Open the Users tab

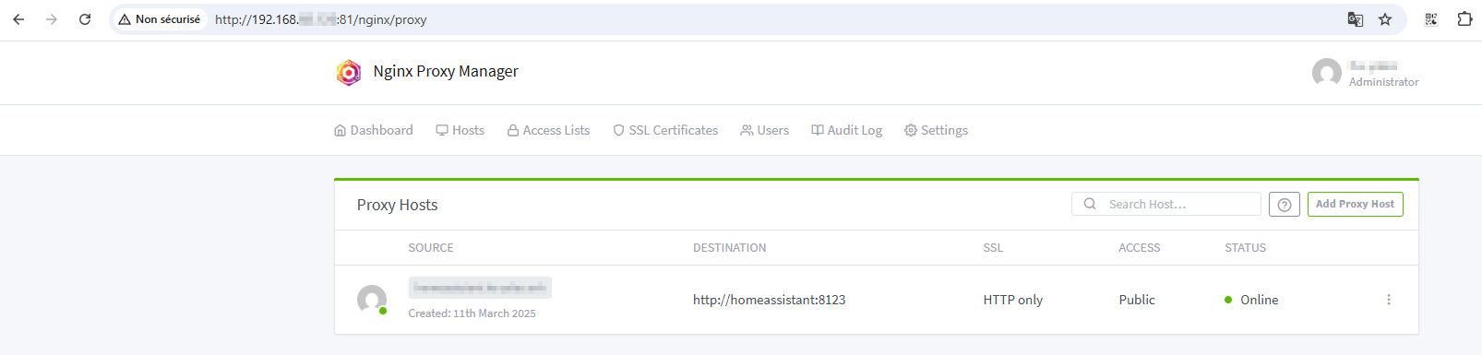764,130
